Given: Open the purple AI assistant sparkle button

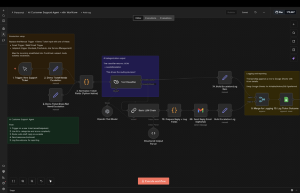Looking at the screenshot, I should pos(294,58).
